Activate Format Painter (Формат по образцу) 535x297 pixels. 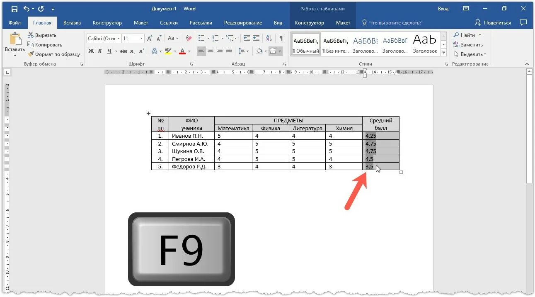coord(53,54)
